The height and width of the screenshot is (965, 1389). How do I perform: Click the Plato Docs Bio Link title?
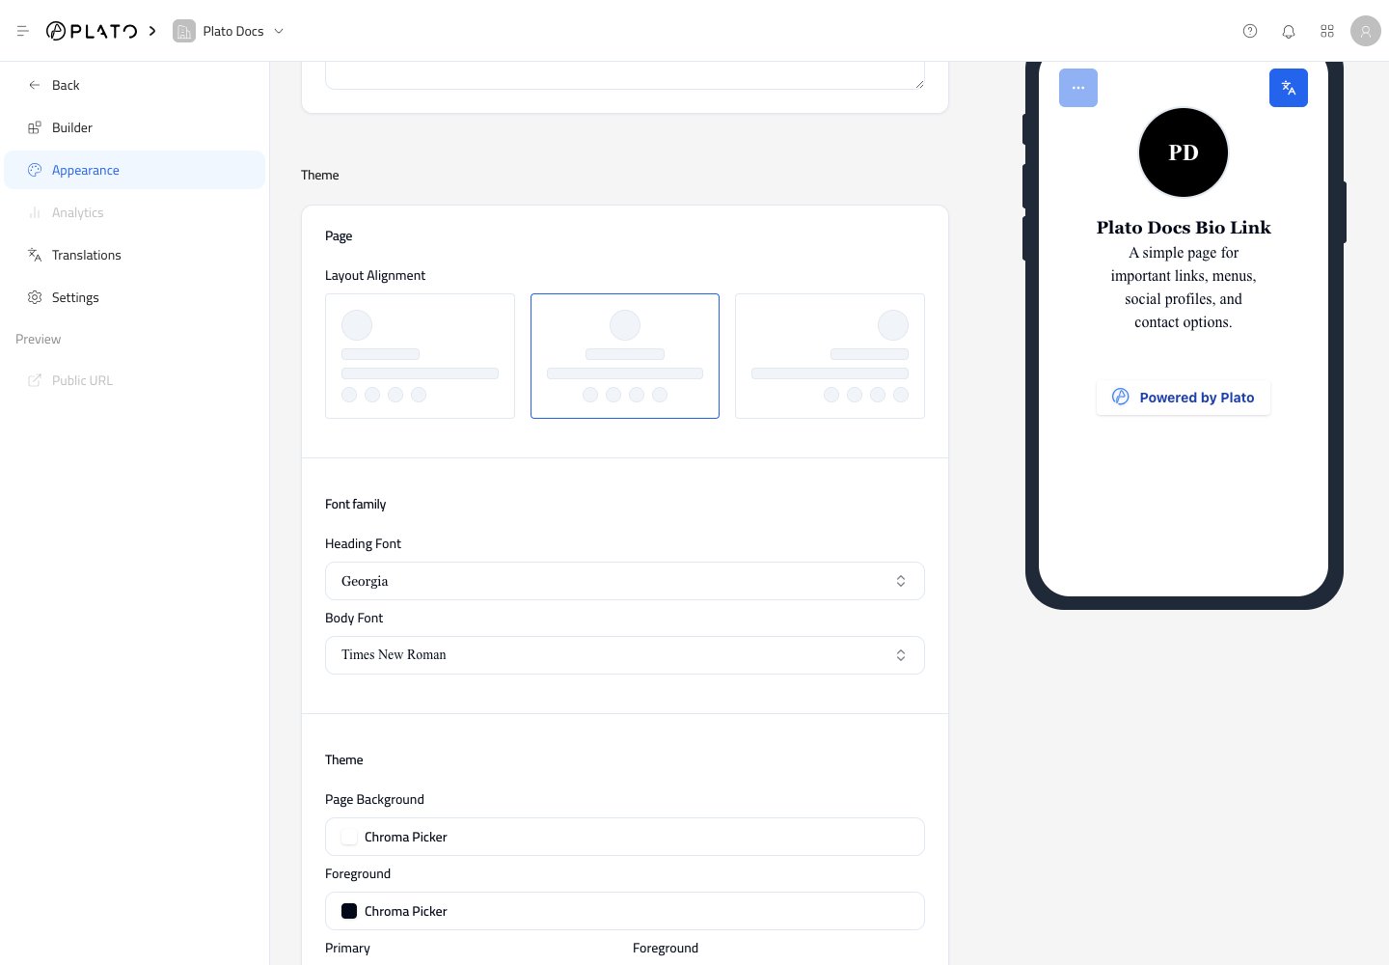[1184, 228]
